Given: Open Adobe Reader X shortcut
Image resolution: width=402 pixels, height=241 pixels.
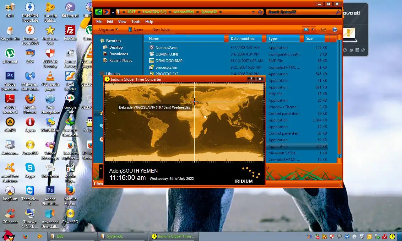Looking at the screenshot, I should [x=10, y=104].
